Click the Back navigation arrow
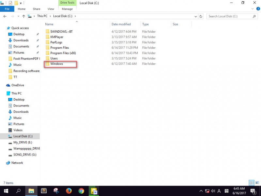Image resolution: width=261 pixels, height=196 pixels. coord(5,16)
